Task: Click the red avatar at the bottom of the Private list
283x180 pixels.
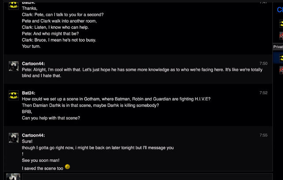Action: coord(281,70)
